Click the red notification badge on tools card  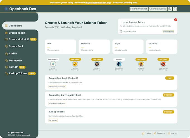coord(175,20)
